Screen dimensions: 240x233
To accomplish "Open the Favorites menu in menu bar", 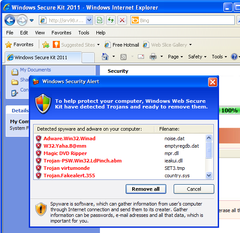I will (61, 33).
